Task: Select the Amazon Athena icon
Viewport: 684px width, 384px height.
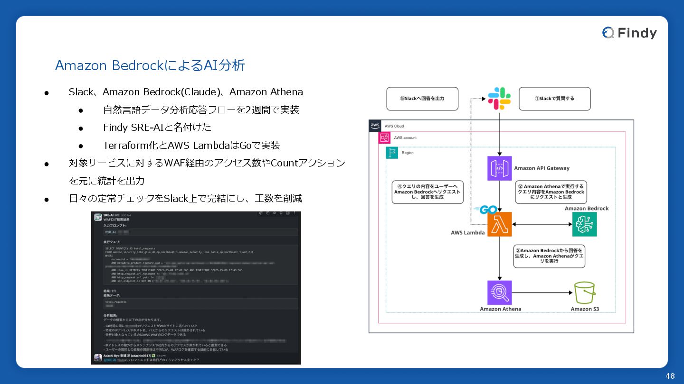Action: pos(499,293)
